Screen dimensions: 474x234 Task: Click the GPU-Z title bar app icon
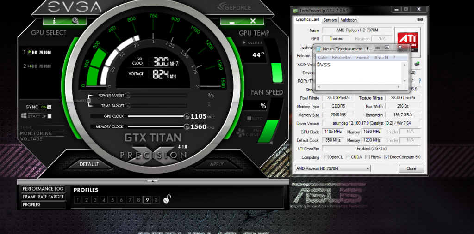(x=295, y=11)
